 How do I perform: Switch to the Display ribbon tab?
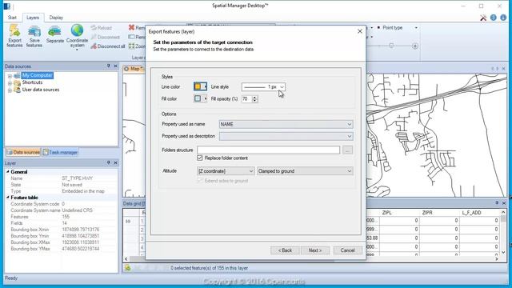pyautogui.click(x=56, y=18)
